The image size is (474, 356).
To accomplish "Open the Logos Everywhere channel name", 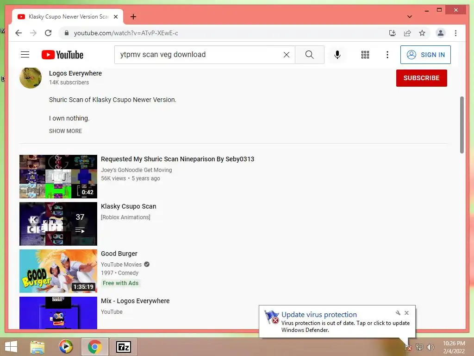I will pyautogui.click(x=75, y=73).
